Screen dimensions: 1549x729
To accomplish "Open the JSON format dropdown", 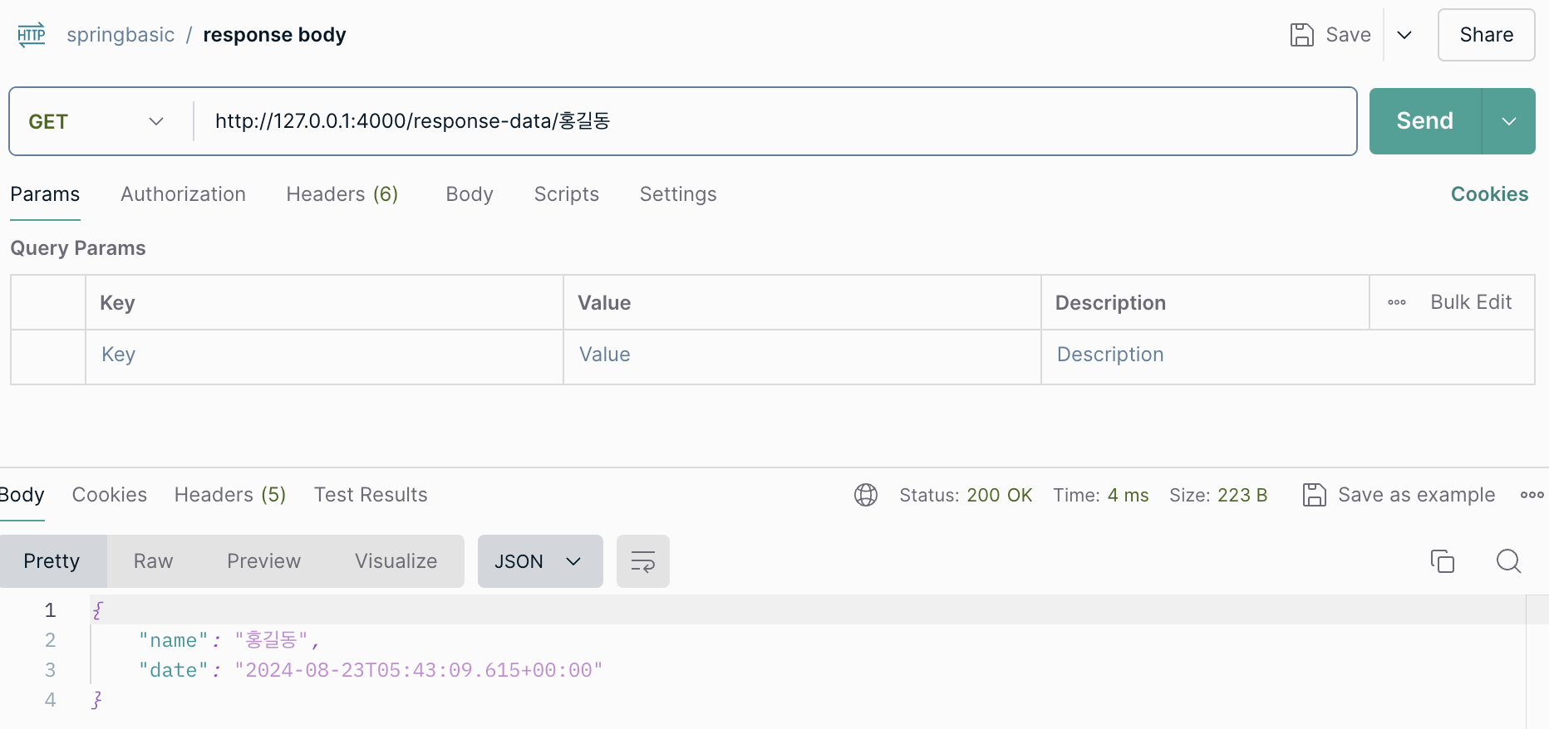I will [x=540, y=561].
